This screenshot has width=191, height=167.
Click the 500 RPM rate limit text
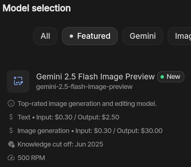[x=31, y=158]
